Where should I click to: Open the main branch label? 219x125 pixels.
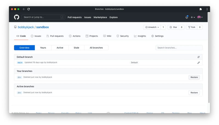point(20,62)
